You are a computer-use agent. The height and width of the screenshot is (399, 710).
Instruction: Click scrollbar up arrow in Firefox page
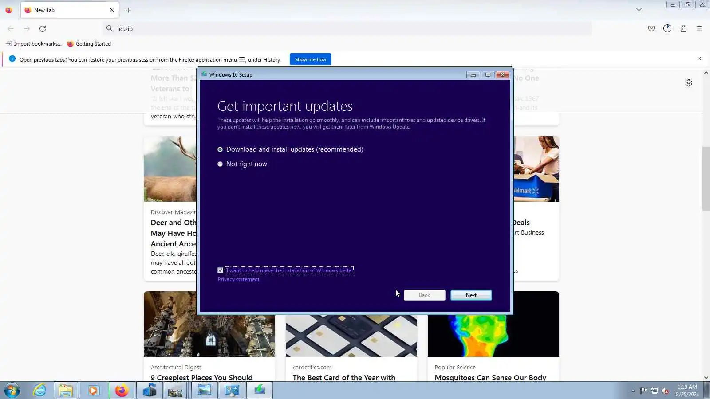[706, 73]
